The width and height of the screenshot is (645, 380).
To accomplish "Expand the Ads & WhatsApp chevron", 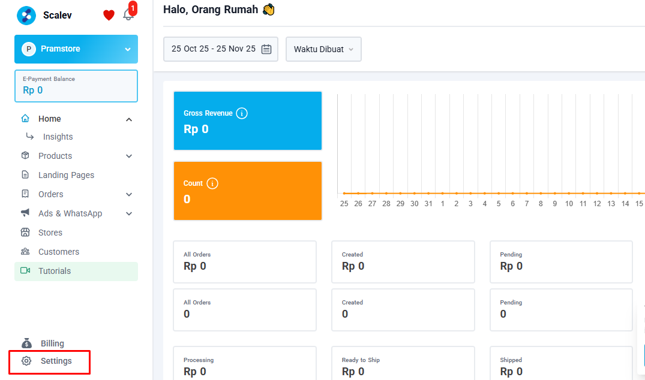I will click(x=128, y=213).
